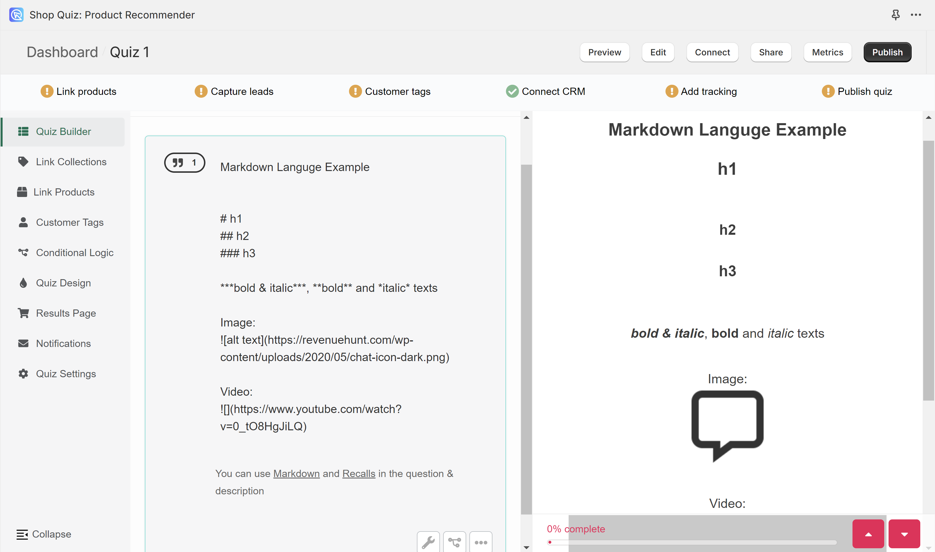Screen dimensions: 935x552
Task: Click the Collapse sidebar label
Action: (x=52, y=534)
